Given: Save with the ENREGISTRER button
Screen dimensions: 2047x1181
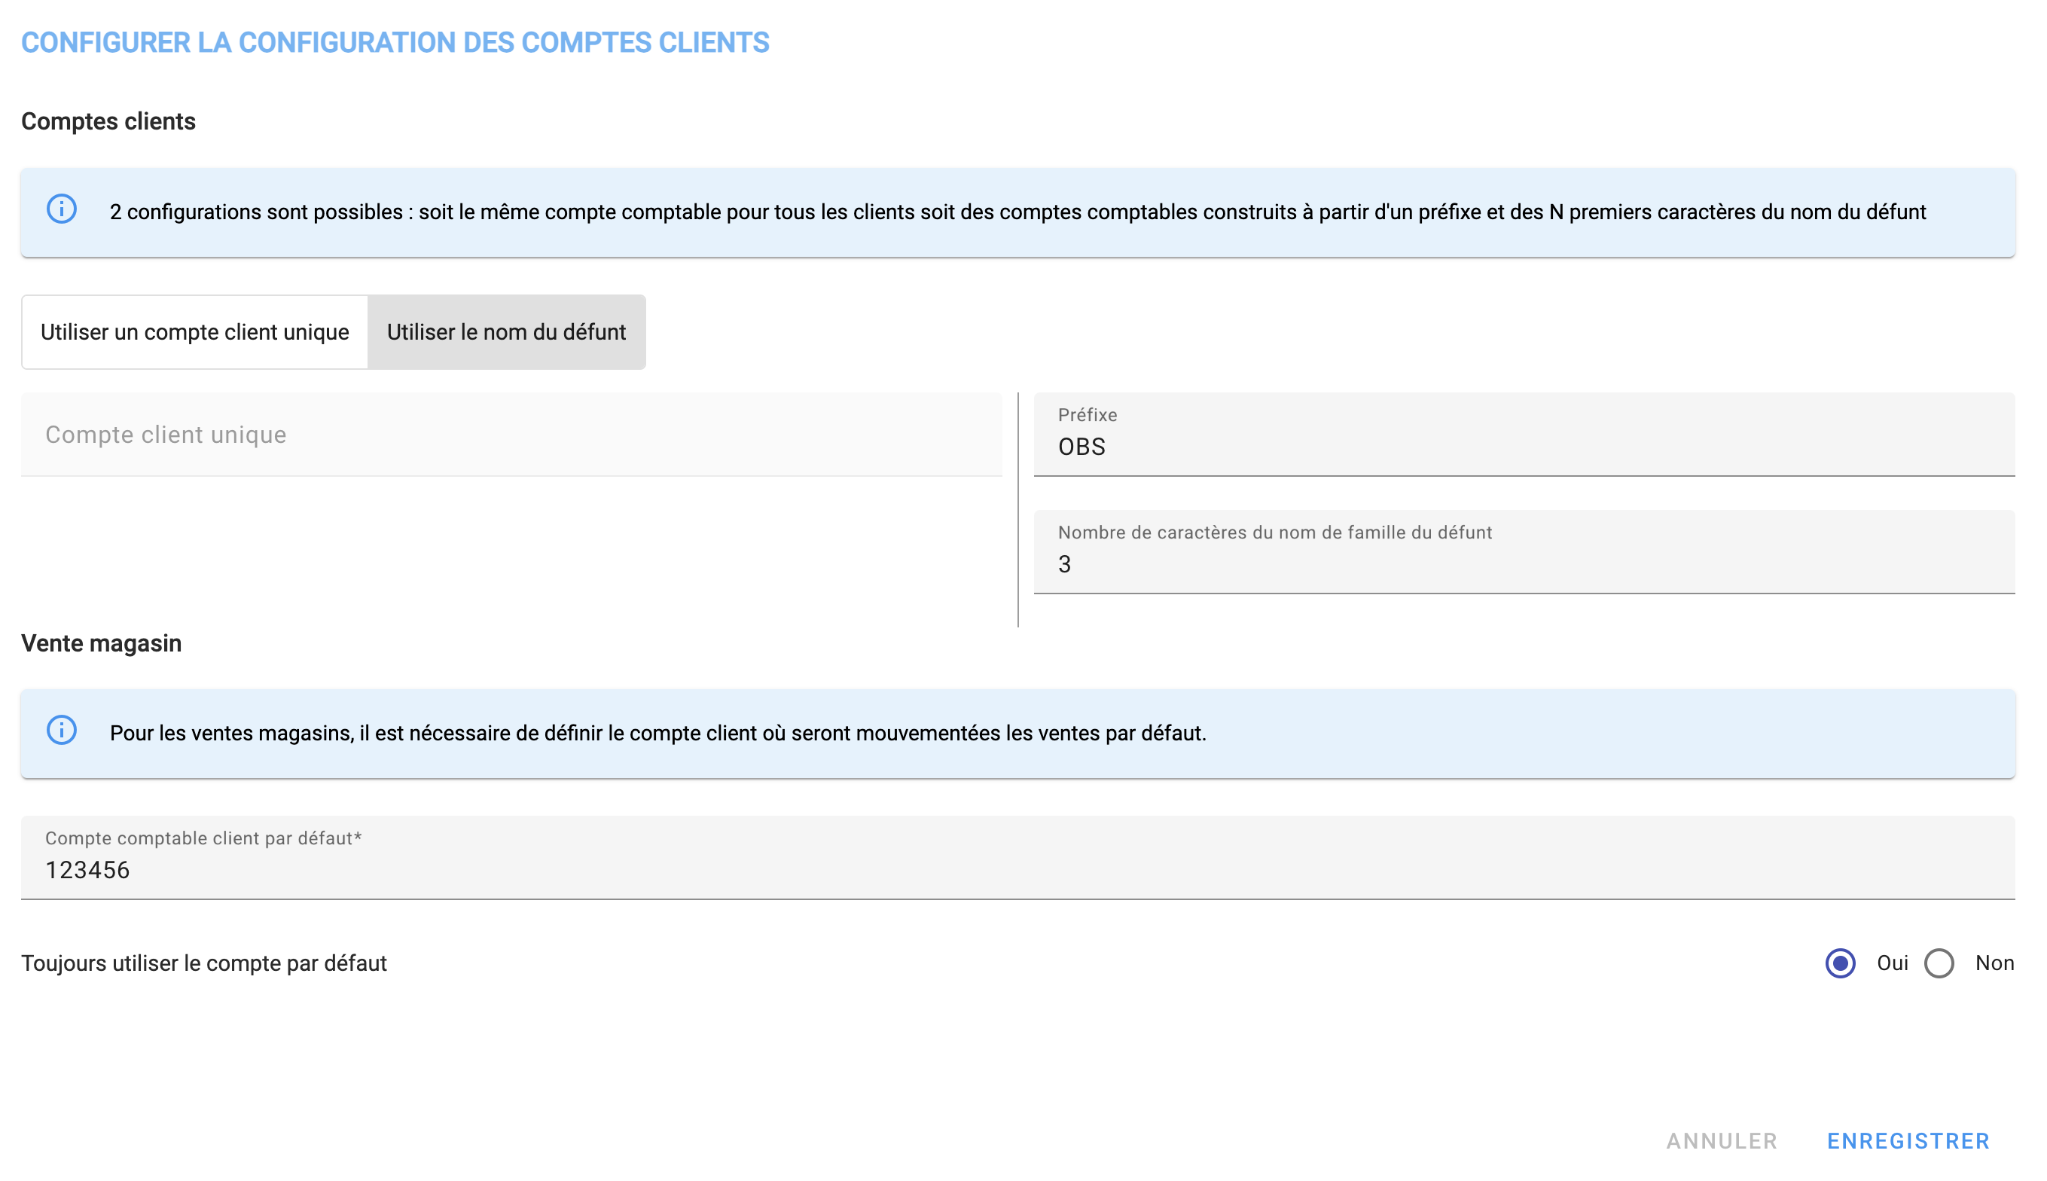Looking at the screenshot, I should point(1908,1140).
